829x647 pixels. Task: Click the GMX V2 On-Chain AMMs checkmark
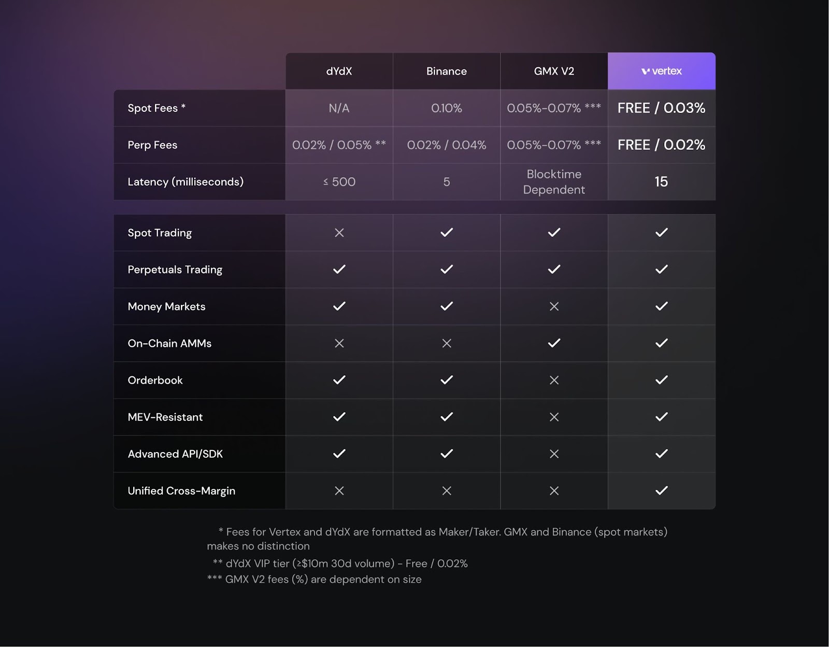(x=554, y=343)
